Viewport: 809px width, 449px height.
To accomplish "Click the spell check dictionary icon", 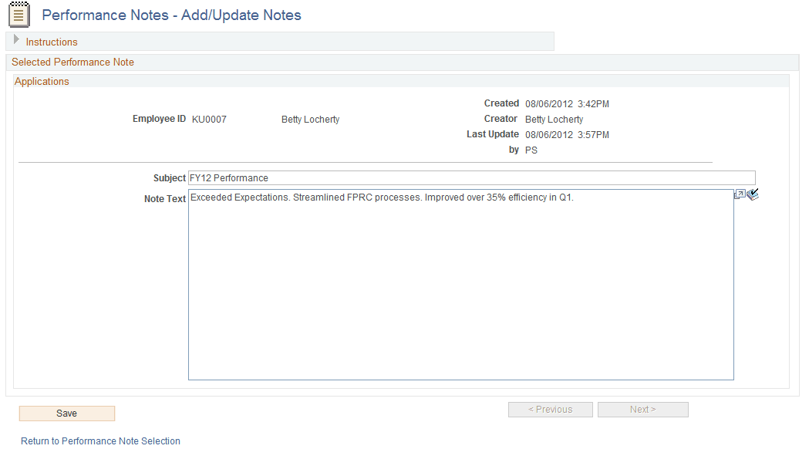I will coord(752,194).
